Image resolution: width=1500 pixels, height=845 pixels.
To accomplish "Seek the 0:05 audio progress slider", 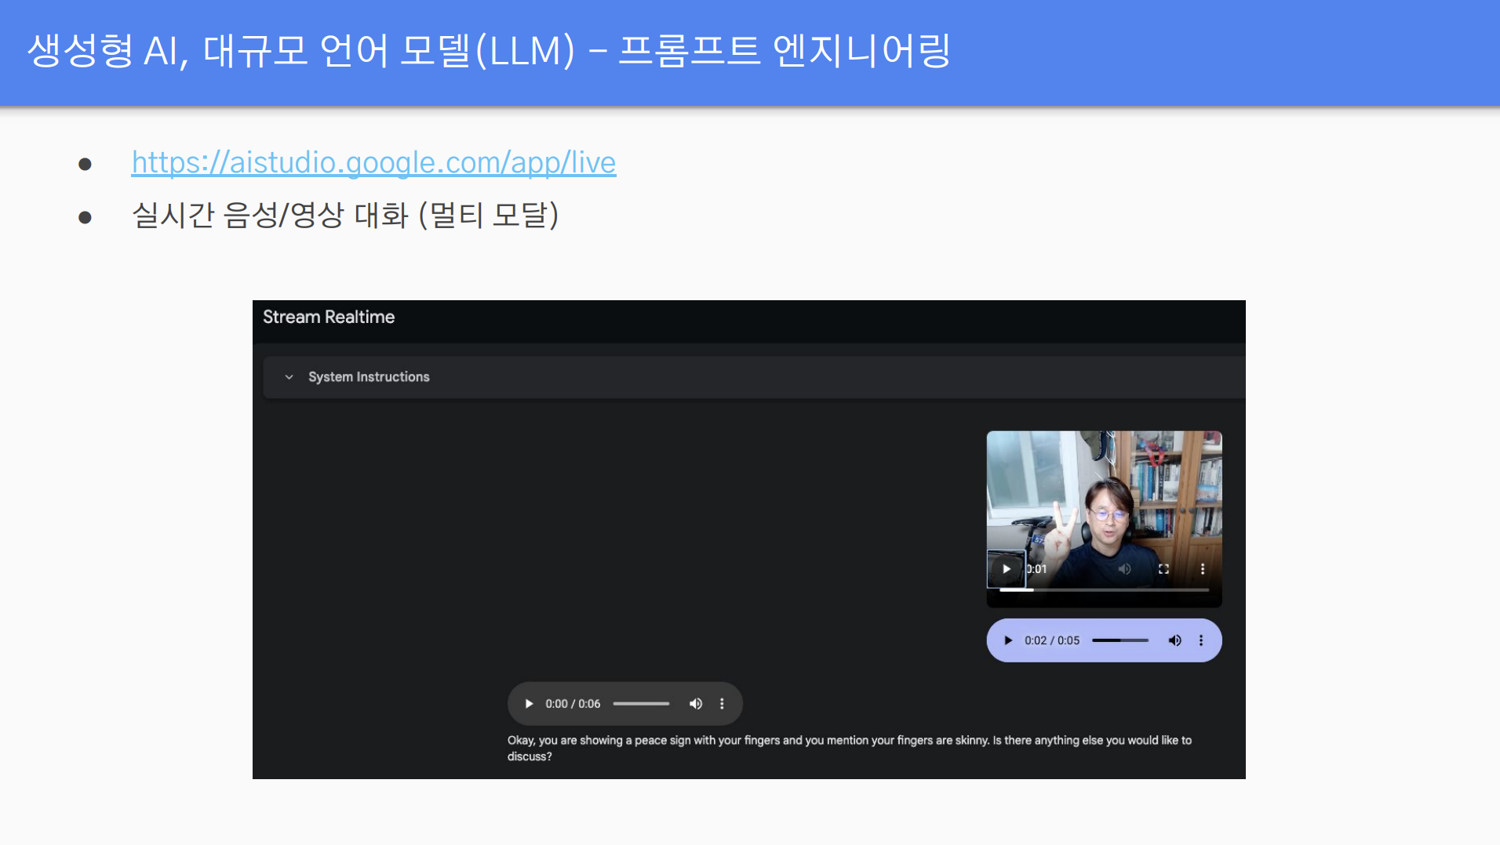I will tap(1120, 640).
